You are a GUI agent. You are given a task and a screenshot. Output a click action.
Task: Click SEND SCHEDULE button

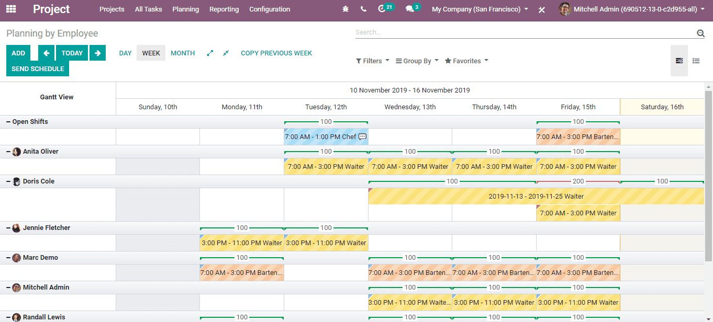pos(38,68)
